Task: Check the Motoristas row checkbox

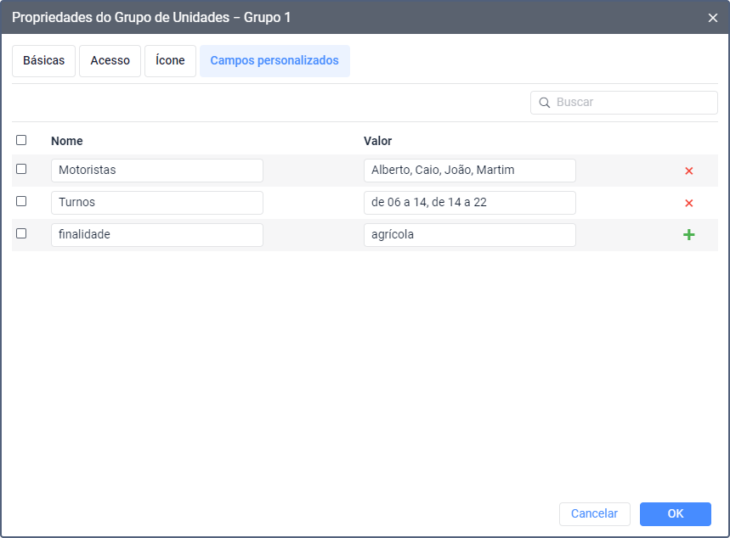Action: 21,170
